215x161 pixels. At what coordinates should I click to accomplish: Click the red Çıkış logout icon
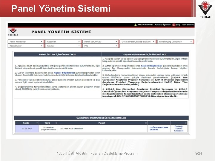pos(174,25)
